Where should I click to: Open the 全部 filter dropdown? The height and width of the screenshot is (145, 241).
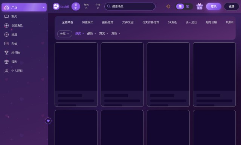point(65,34)
